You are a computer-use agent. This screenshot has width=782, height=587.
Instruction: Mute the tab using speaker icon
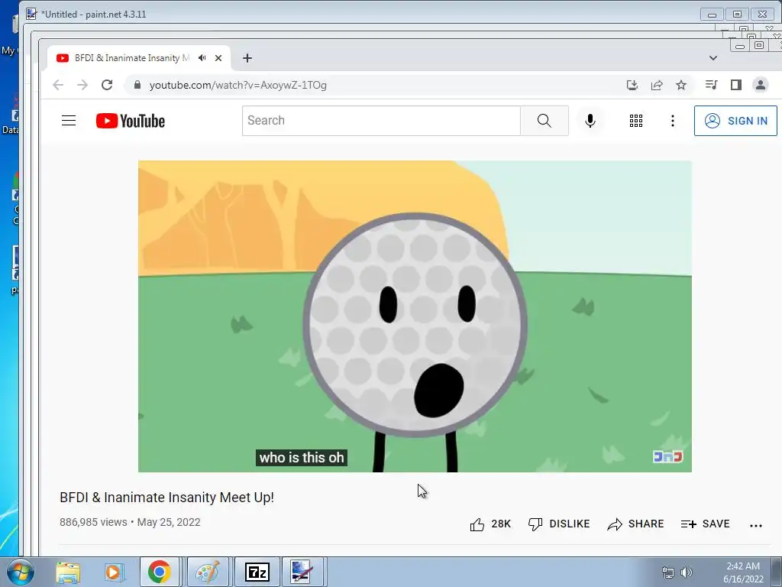click(202, 58)
